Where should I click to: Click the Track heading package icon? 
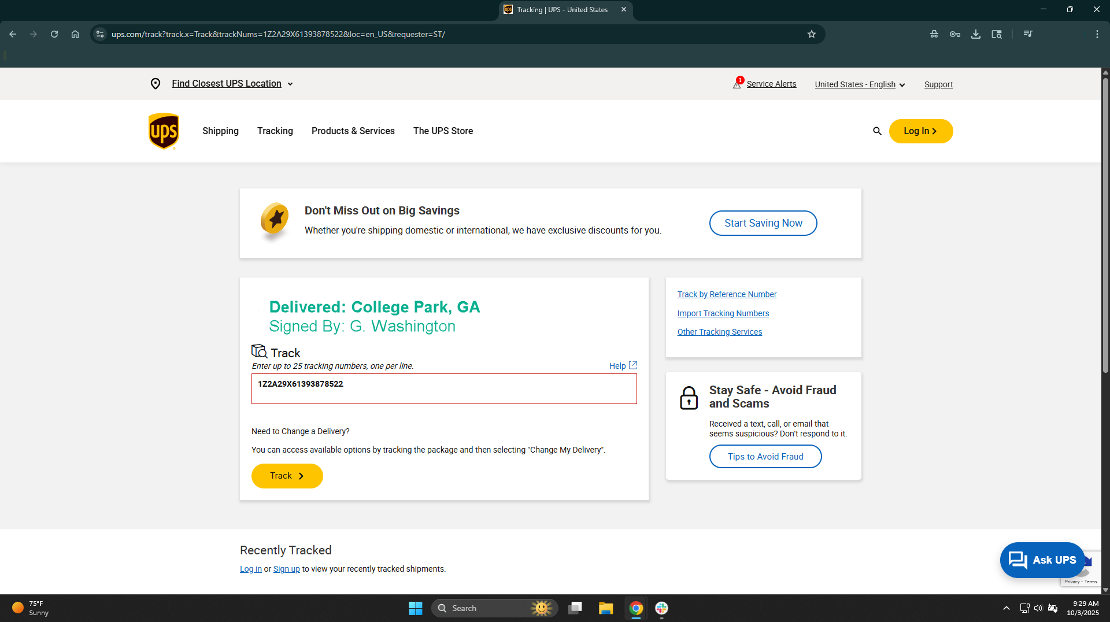259,351
